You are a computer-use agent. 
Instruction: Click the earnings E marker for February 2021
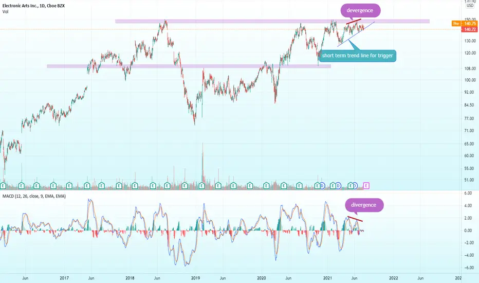pyautogui.click(x=333, y=185)
